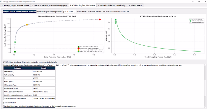Click the green KTHA Peak star on trade-off plot
This screenshot has height=109, width=207.
pyautogui.click(x=15, y=42)
